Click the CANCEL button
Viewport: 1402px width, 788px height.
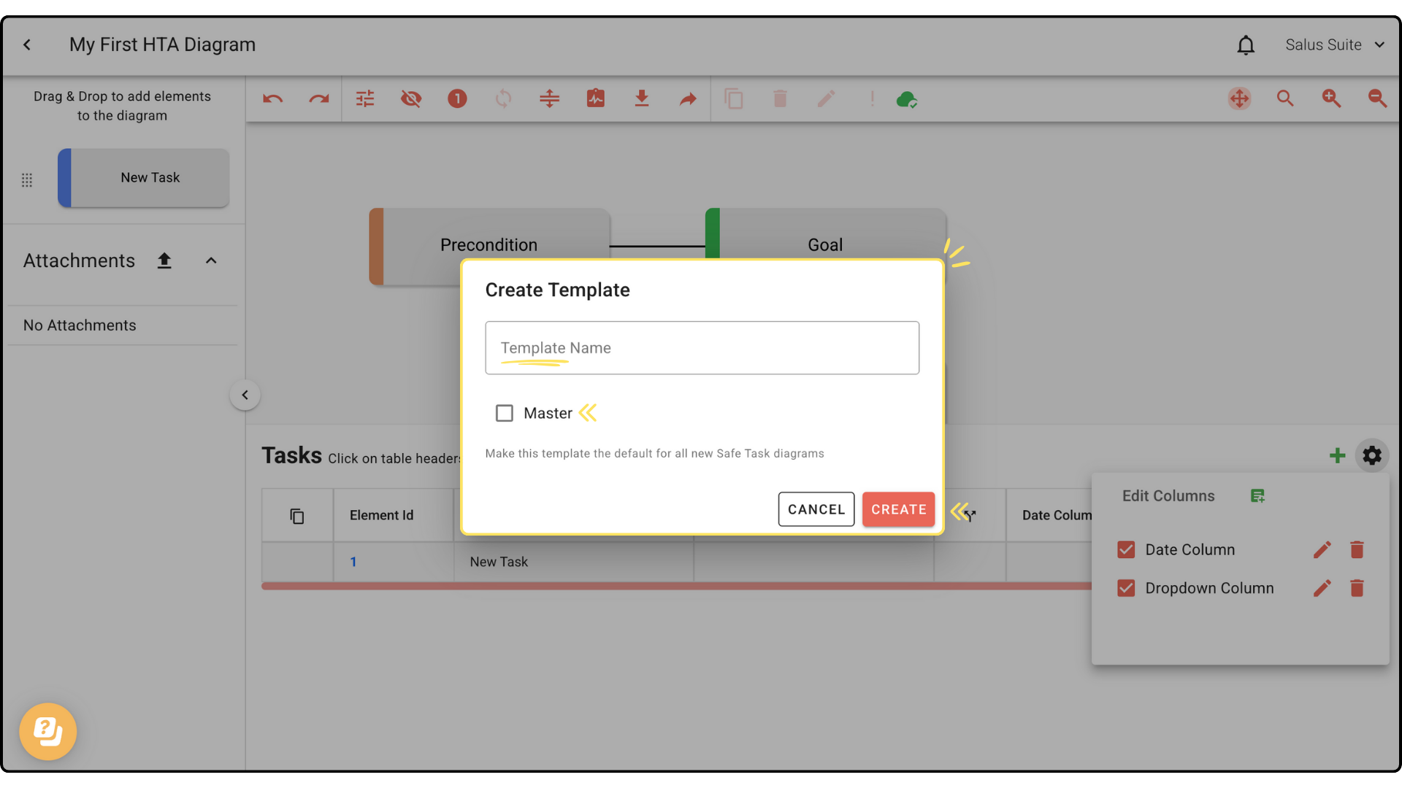(816, 509)
